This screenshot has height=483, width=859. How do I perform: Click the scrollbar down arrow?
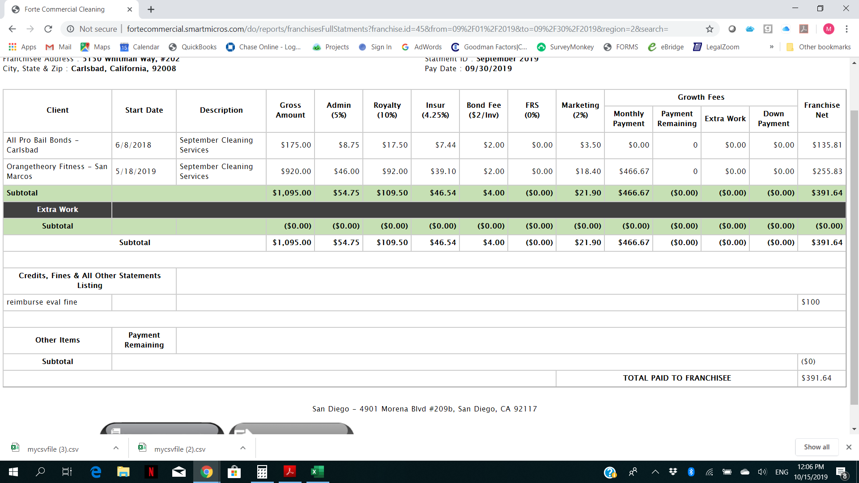854,429
